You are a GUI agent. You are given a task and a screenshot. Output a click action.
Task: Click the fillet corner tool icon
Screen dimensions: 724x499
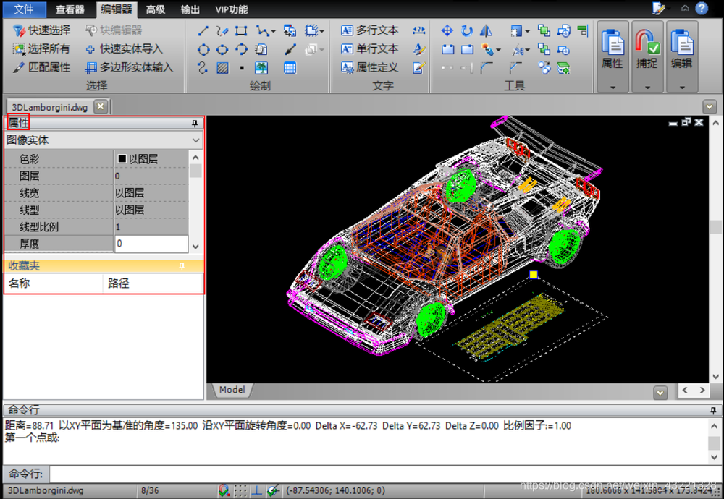tap(487, 68)
